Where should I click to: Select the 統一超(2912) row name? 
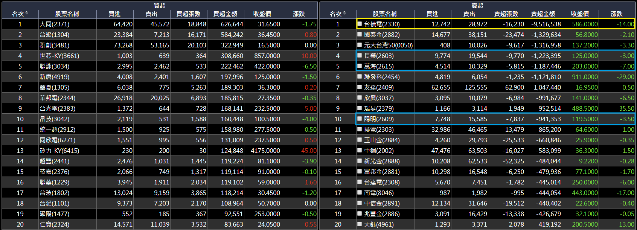click(58, 129)
